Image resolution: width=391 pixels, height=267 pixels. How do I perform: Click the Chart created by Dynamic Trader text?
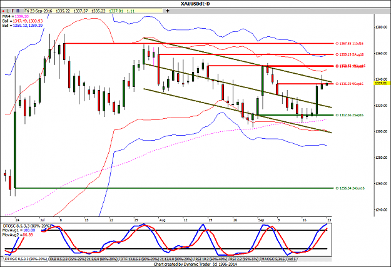click(x=195, y=264)
